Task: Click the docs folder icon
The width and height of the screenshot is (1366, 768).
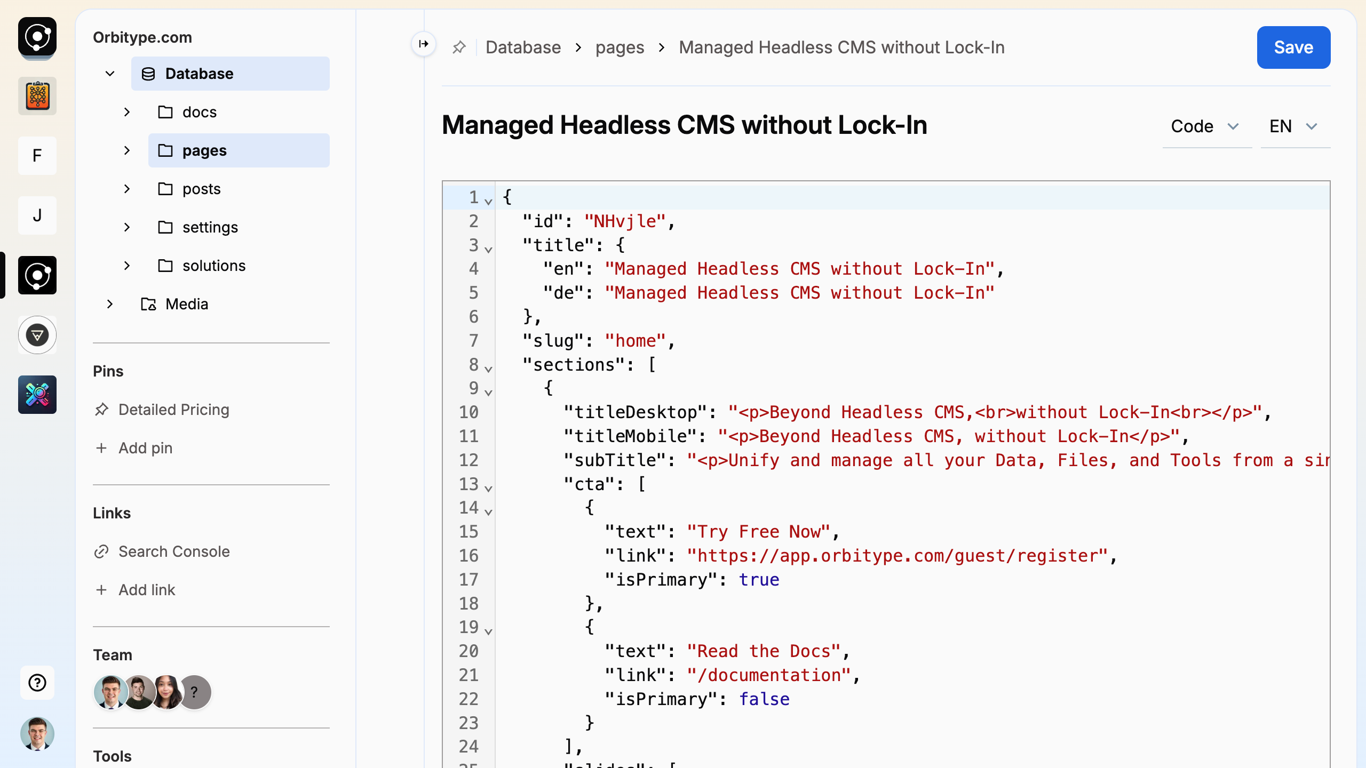Action: (165, 112)
